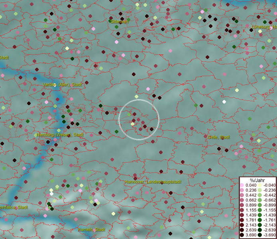Screen dimensions: 277x239
Task: Select the Hannover, Landeshauptstadt label
Action: click(x=153, y=182)
